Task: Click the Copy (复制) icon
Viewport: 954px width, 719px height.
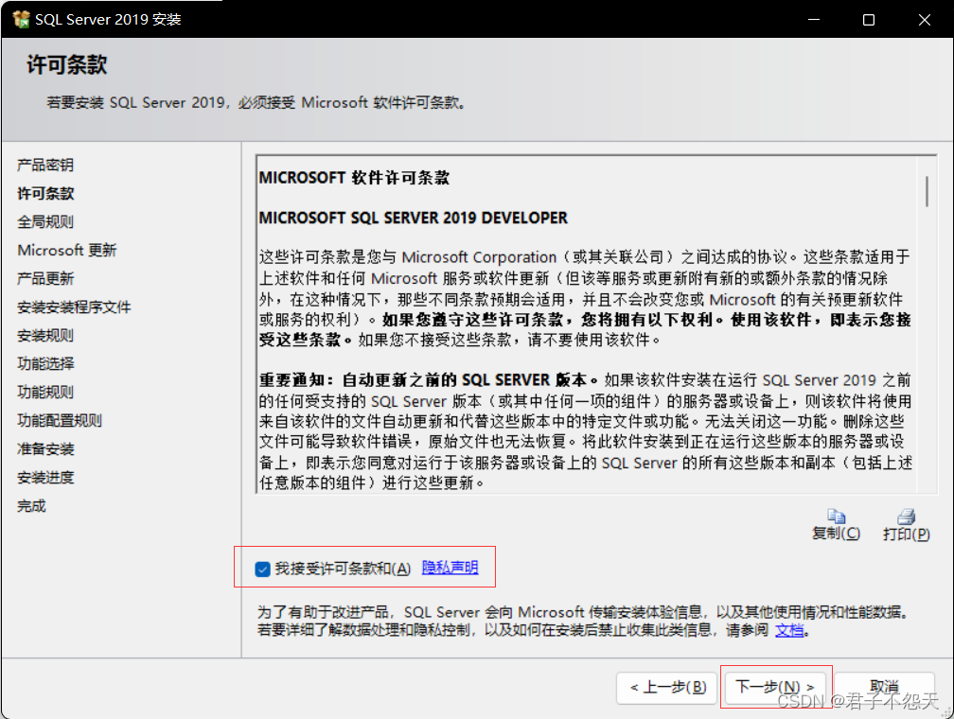Action: point(837,517)
